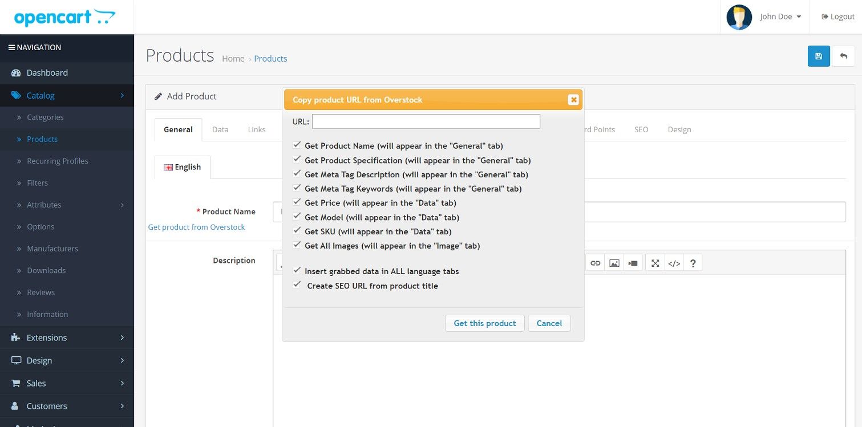
Task: Open code view icon in editor
Action: [674, 263]
